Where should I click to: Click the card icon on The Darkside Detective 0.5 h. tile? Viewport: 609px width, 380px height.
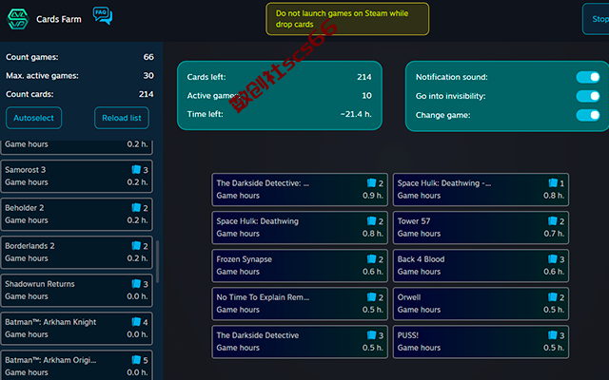(x=371, y=334)
